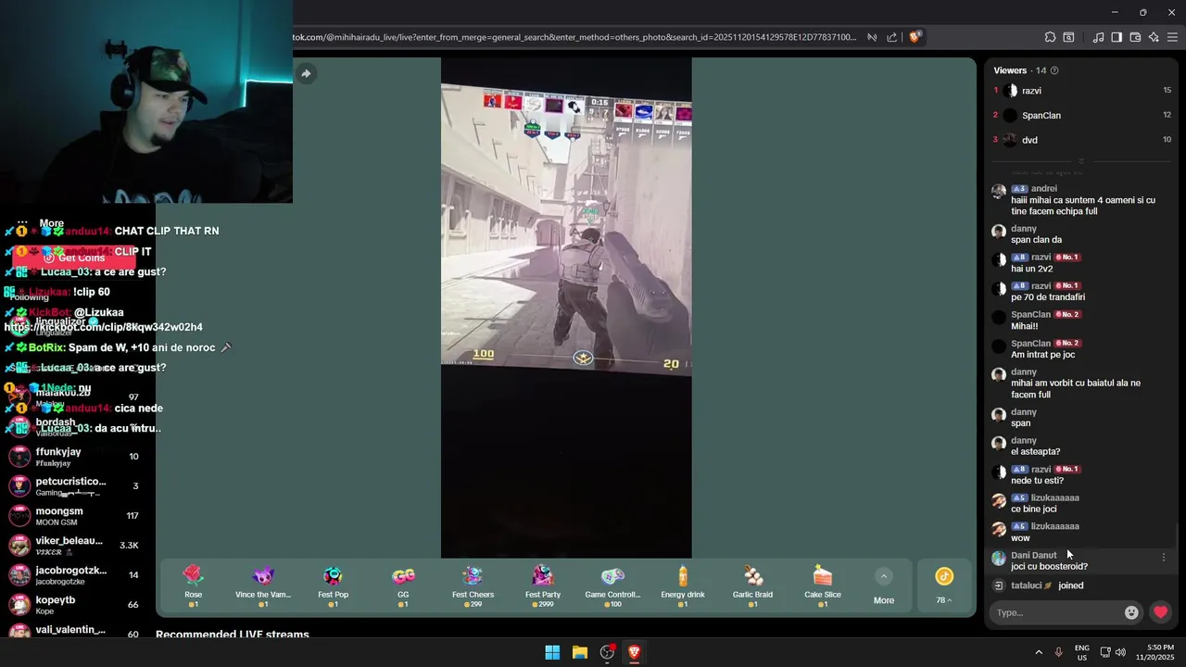Image resolution: width=1186 pixels, height=667 pixels.
Task: Open the tab search icon
Action: (x=1068, y=37)
